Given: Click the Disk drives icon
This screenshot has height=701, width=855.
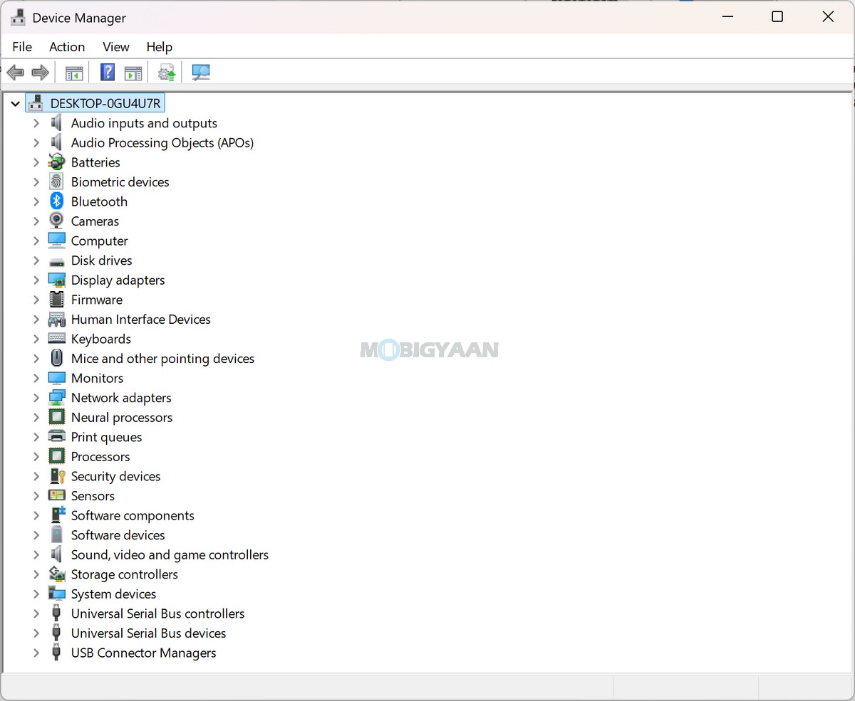Looking at the screenshot, I should 56,261.
